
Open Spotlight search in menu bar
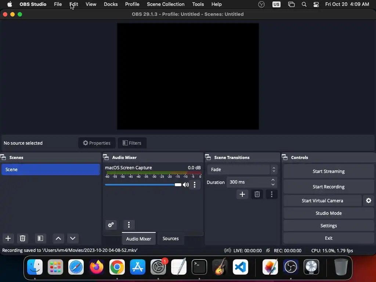(x=304, y=4)
